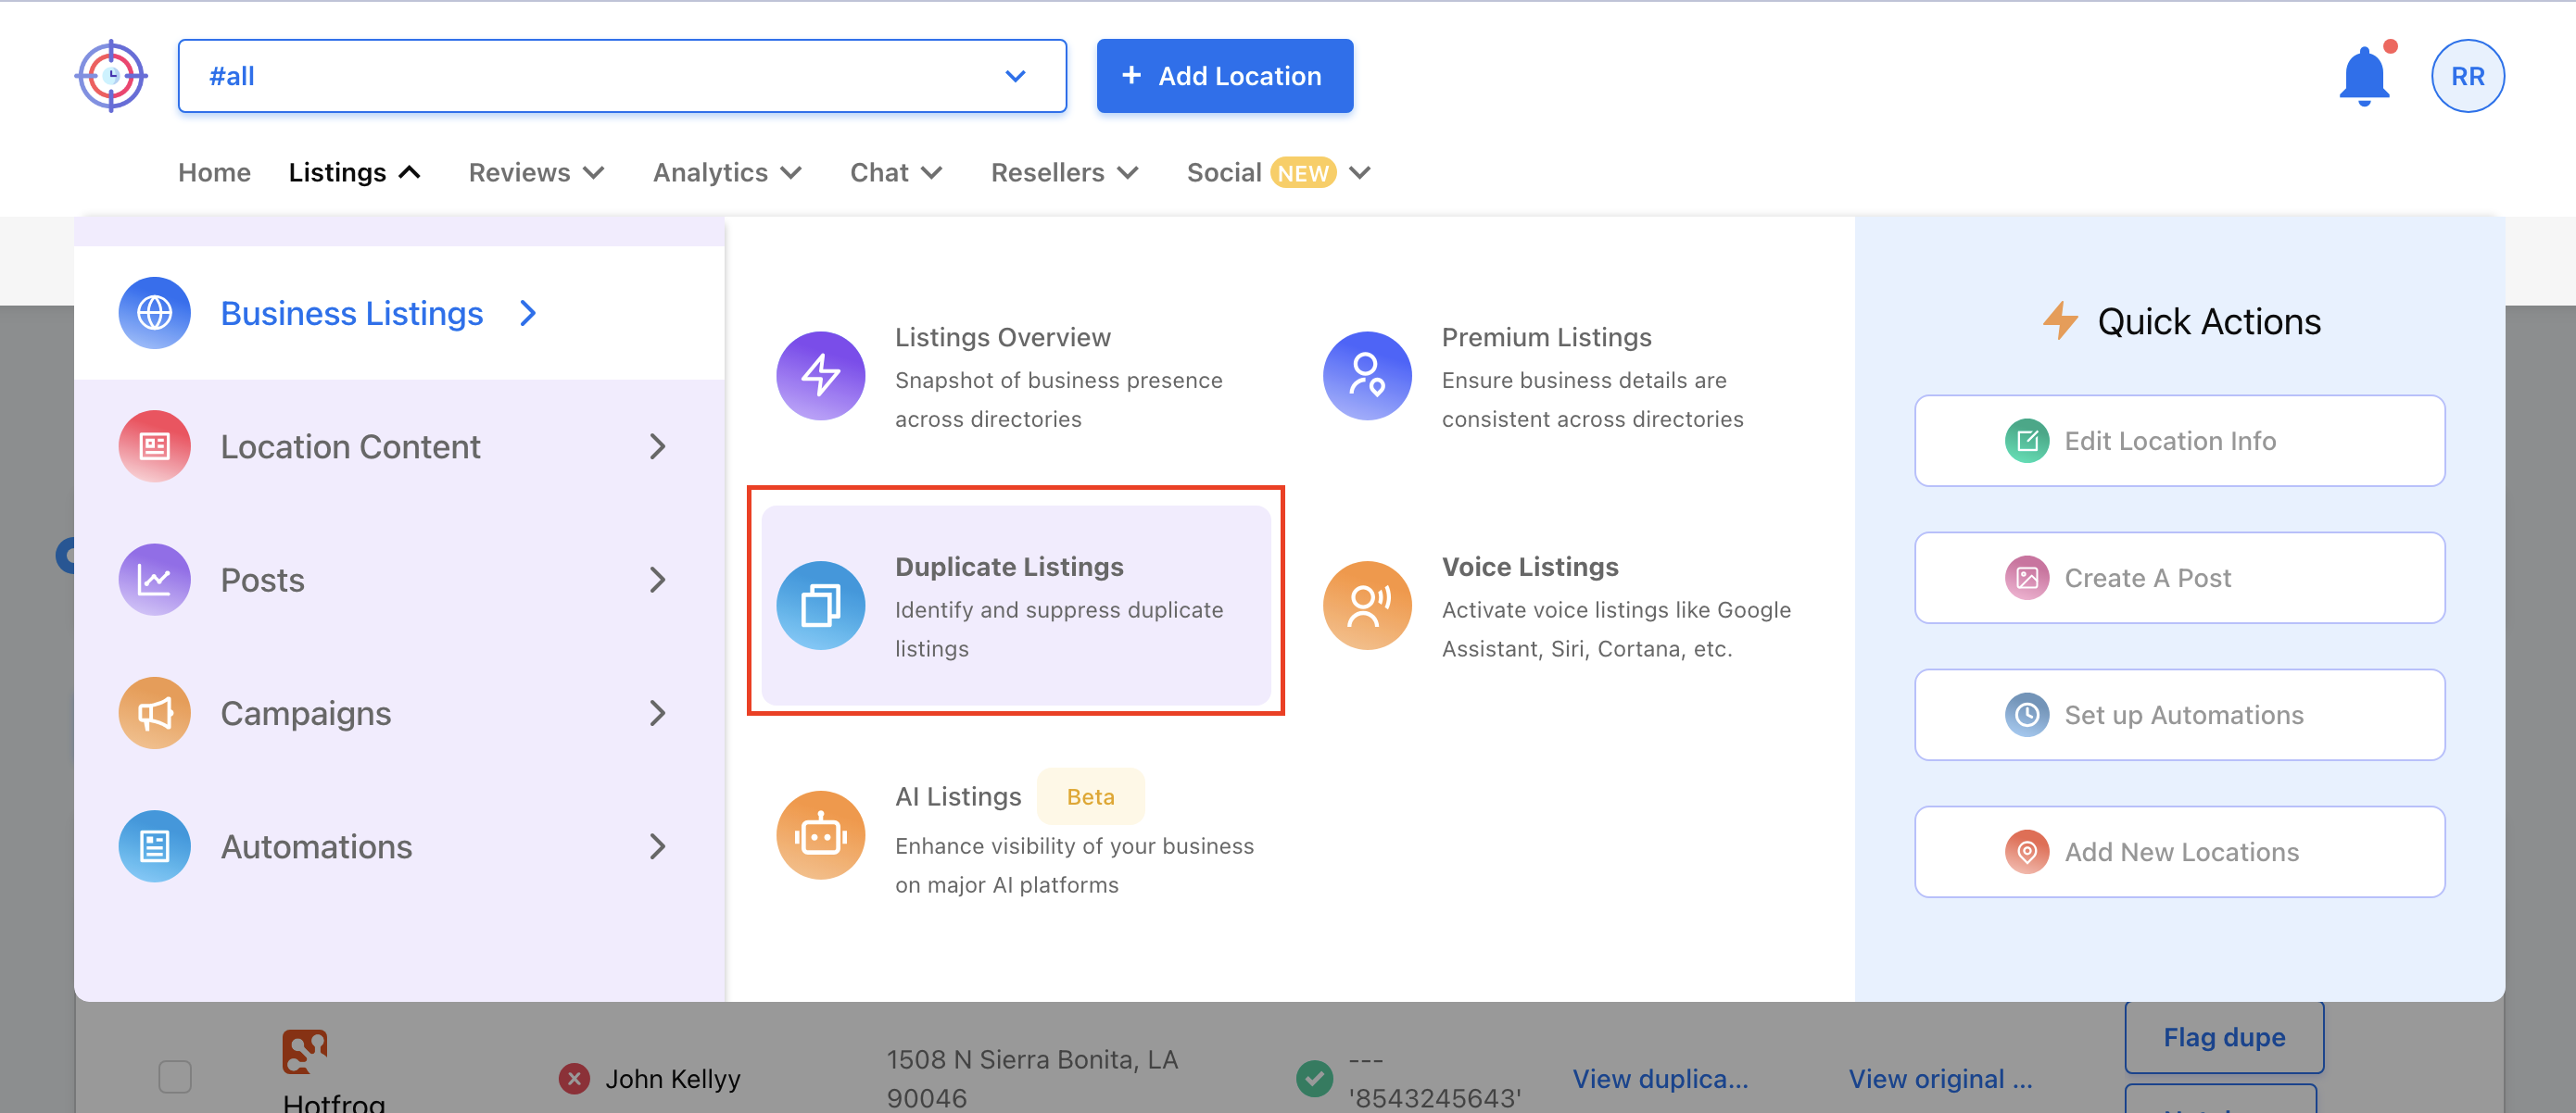Expand the Social NEW menu

point(1278,173)
